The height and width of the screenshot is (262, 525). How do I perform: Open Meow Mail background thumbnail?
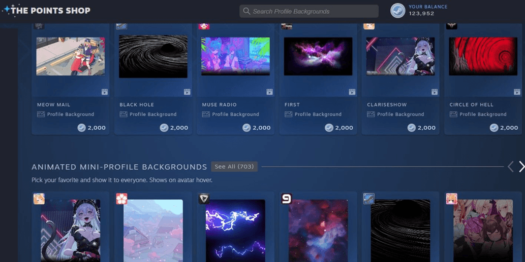(70, 56)
